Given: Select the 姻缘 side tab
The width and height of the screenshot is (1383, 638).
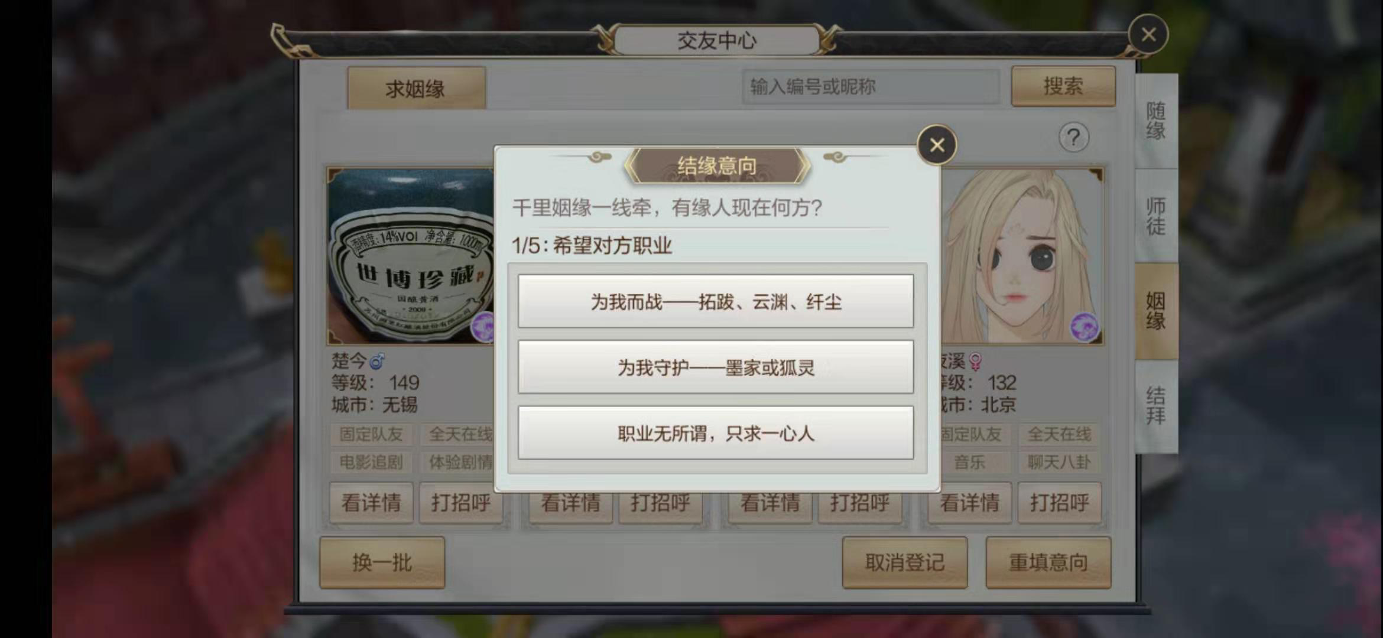Looking at the screenshot, I should (1156, 311).
